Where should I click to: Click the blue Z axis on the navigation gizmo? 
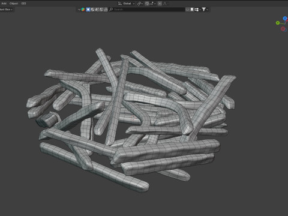[x=285, y=19]
